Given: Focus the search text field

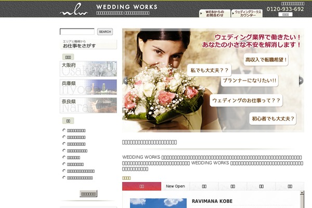Looking at the screenshot, I should click(77, 32).
